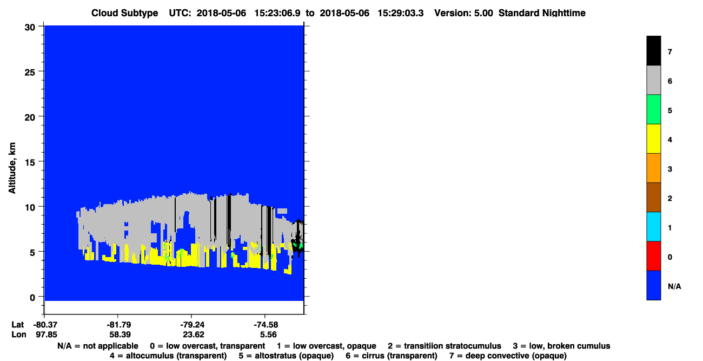703x361 pixels.
Task: Click the black color swatch labeled 7
Action: [653, 51]
